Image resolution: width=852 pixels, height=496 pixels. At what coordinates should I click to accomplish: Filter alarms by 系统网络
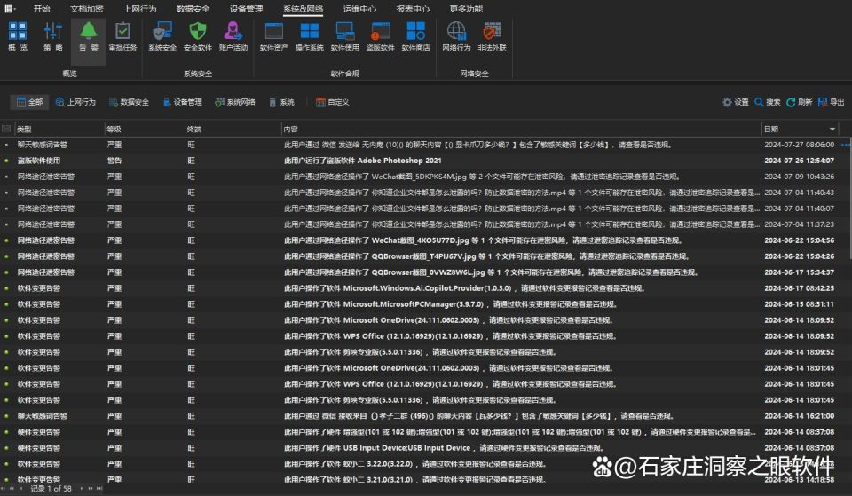[x=234, y=102]
